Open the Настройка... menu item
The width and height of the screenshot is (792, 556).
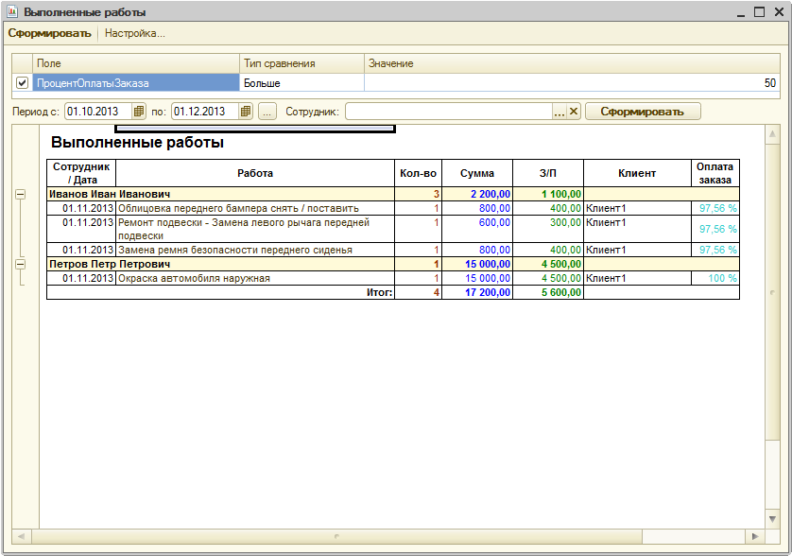click(135, 33)
